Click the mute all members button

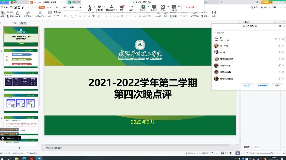pyautogui.click(x=248, y=85)
